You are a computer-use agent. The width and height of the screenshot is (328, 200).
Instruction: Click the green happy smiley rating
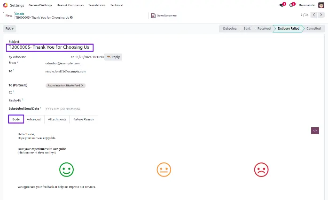[x=67, y=169]
